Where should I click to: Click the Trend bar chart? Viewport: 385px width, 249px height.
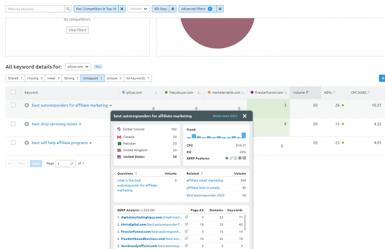tap(216, 135)
